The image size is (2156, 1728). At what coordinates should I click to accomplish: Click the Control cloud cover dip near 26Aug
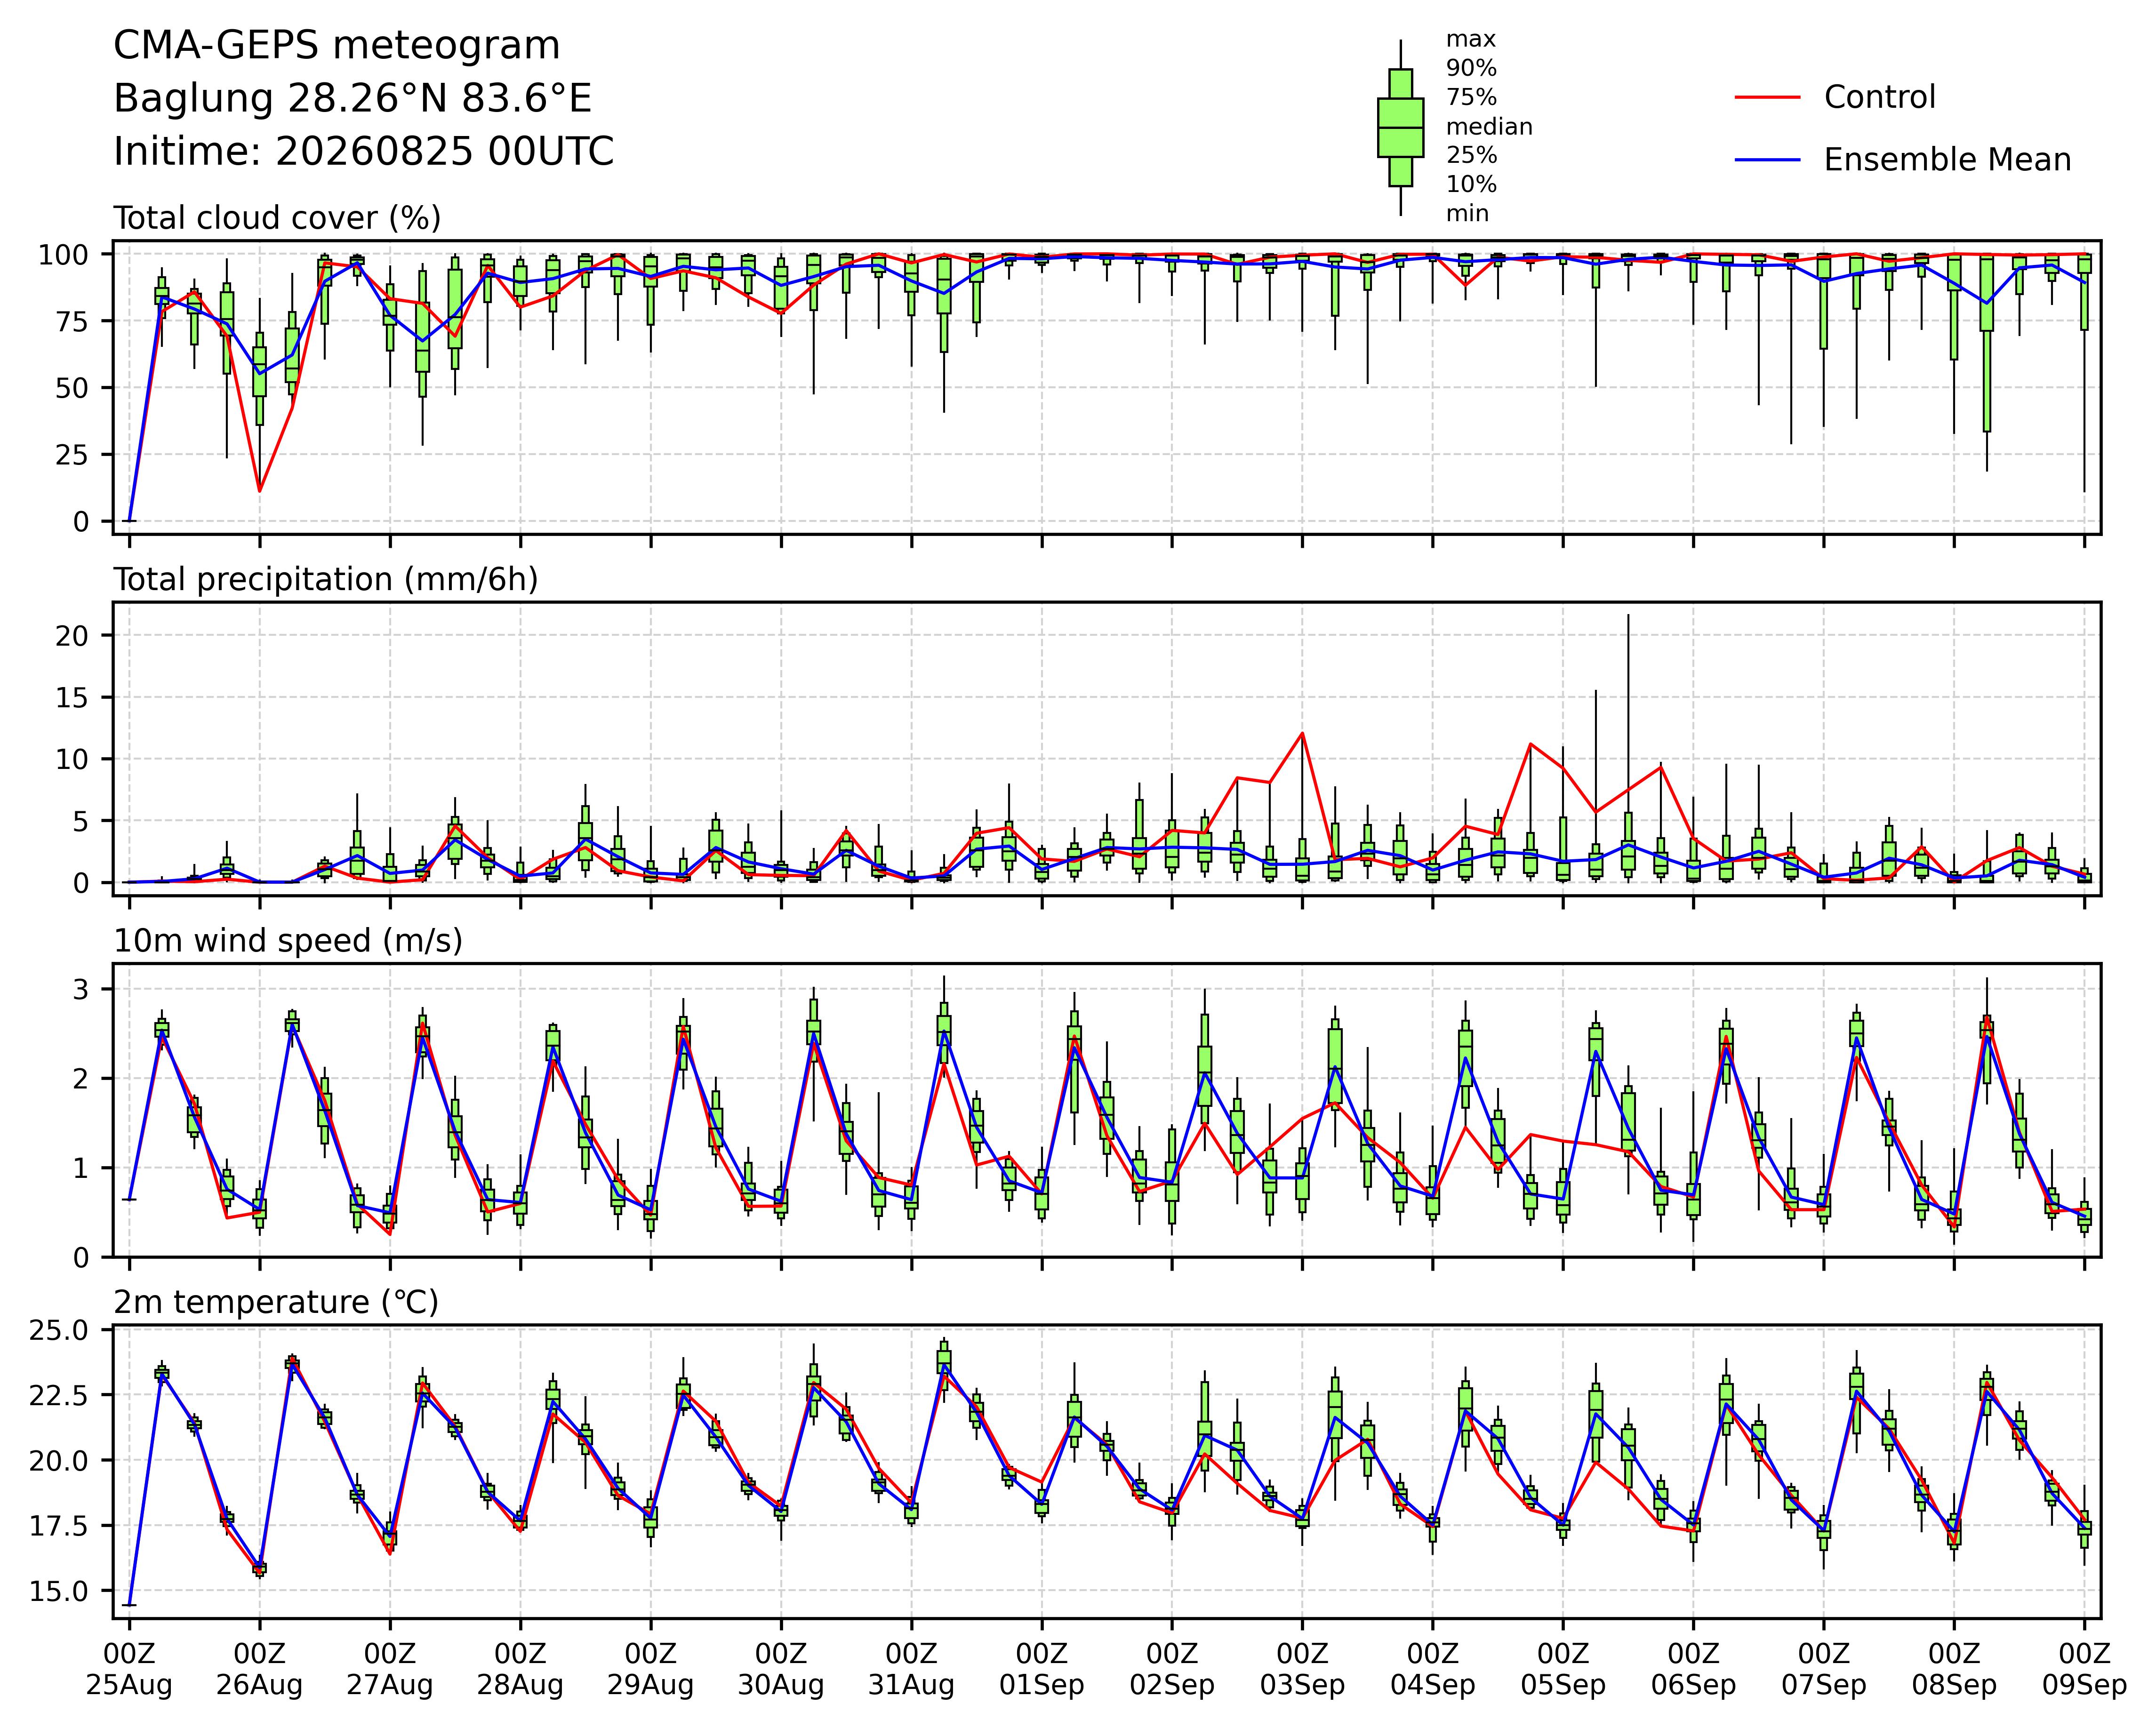tap(260, 491)
